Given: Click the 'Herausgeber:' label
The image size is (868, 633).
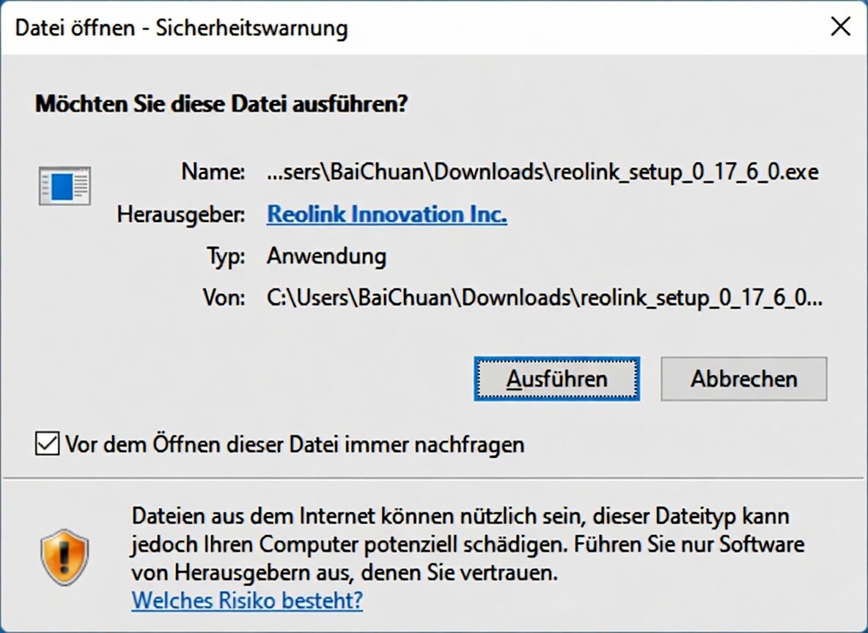Looking at the screenshot, I should [180, 215].
